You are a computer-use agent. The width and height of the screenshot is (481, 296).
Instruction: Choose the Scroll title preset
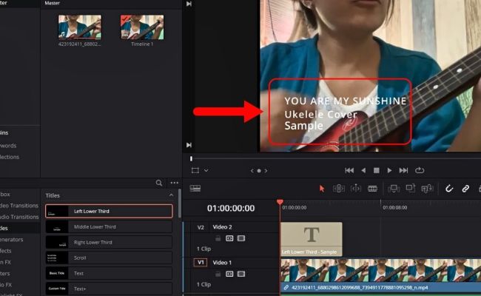[x=109, y=258]
